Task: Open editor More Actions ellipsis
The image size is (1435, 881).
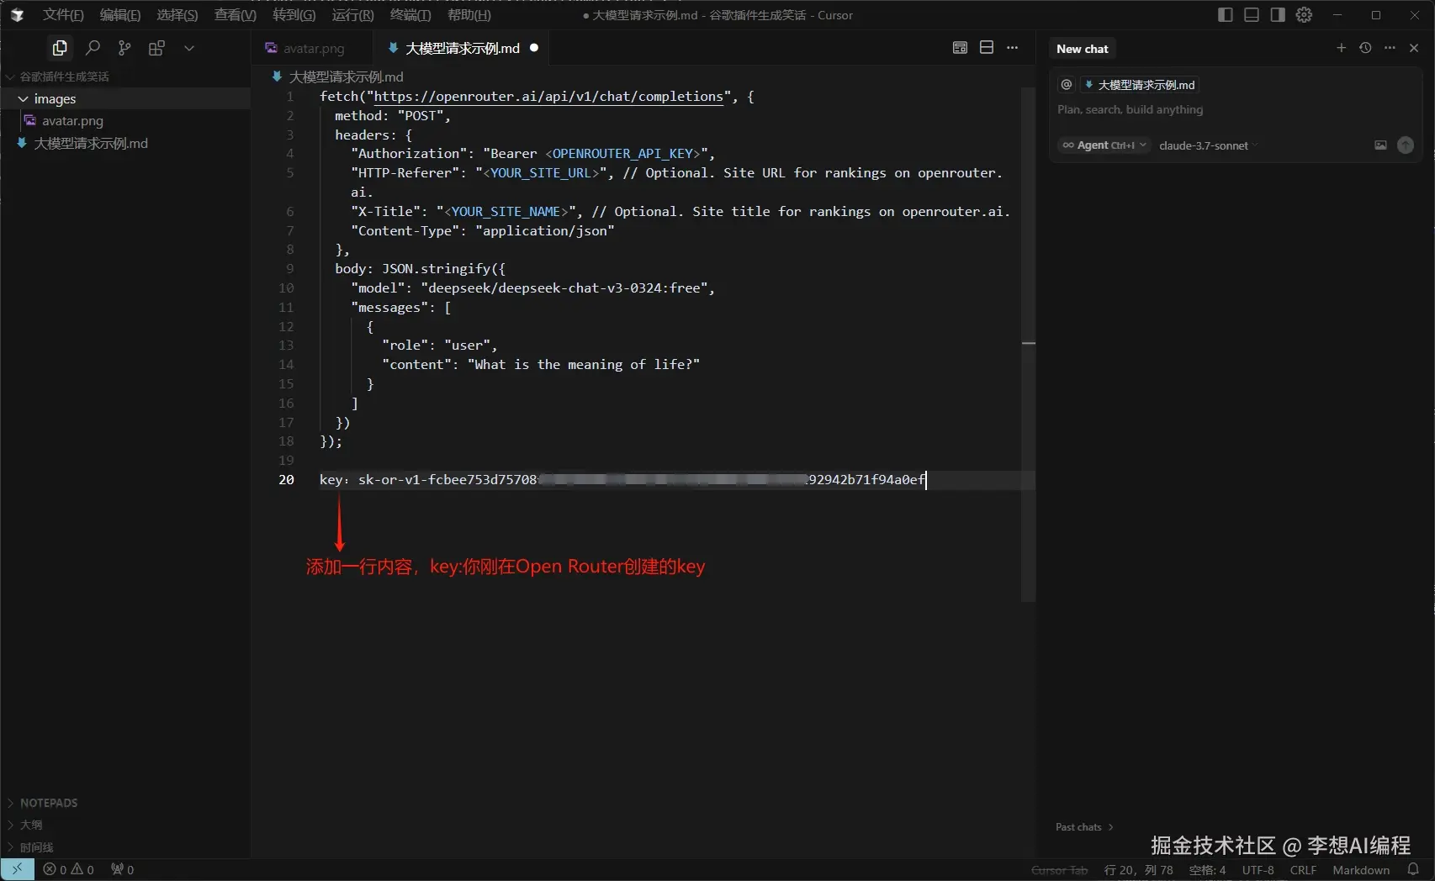Action: [x=1012, y=48]
